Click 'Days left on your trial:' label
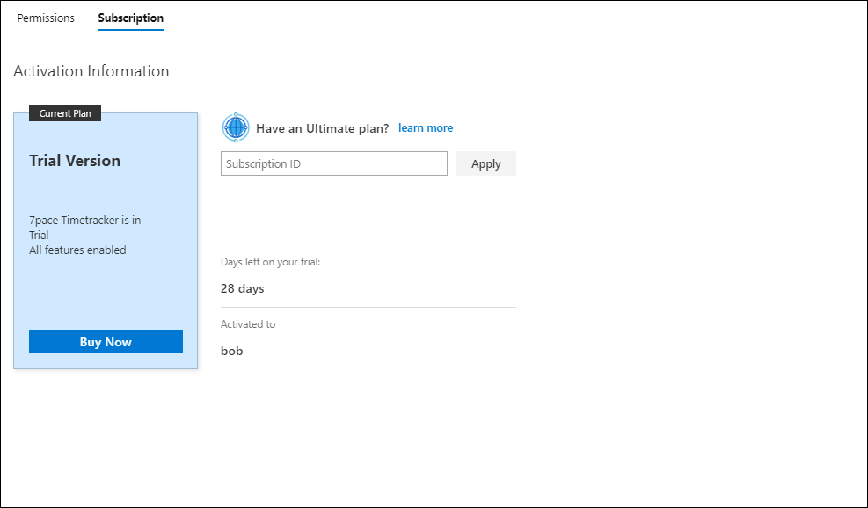The image size is (868, 508). tap(270, 262)
